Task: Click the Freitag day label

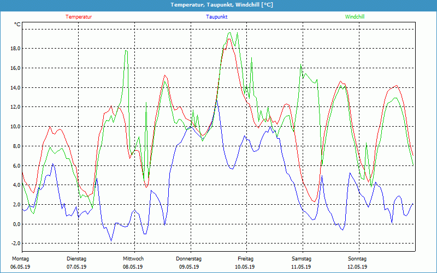Action: click(x=245, y=259)
